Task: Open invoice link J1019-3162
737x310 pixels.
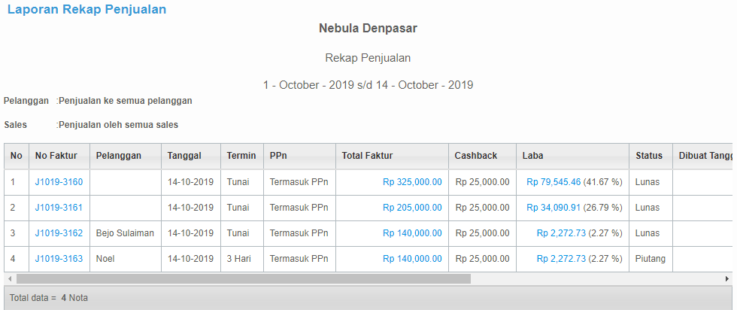Action: point(59,232)
